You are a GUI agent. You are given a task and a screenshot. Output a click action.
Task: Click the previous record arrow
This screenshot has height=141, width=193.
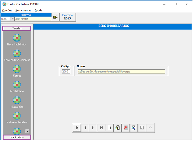85,128
